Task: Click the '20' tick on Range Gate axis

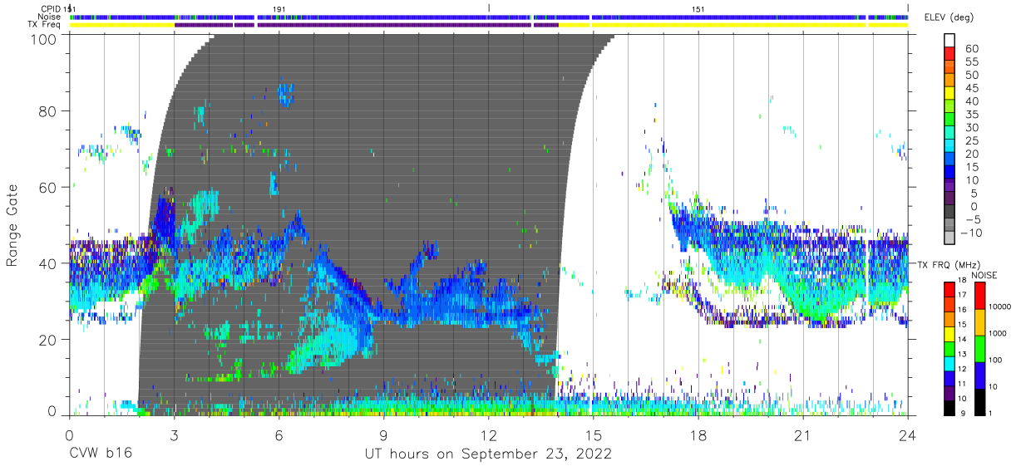Action: point(49,340)
